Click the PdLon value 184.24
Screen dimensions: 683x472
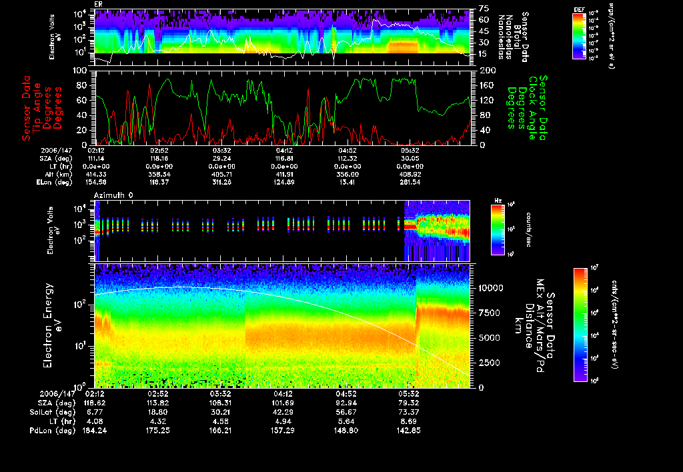95,431
